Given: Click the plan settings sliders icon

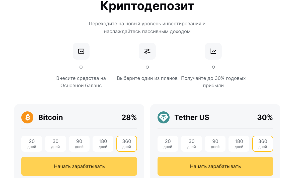Looking at the screenshot, I should point(147,51).
